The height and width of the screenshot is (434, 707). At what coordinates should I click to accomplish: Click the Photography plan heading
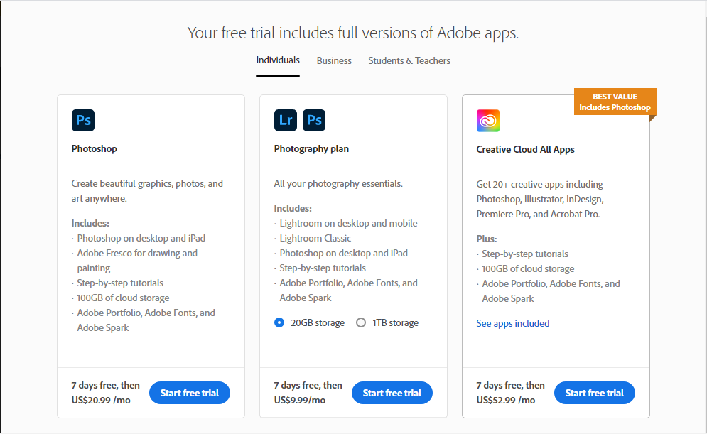[x=311, y=149]
